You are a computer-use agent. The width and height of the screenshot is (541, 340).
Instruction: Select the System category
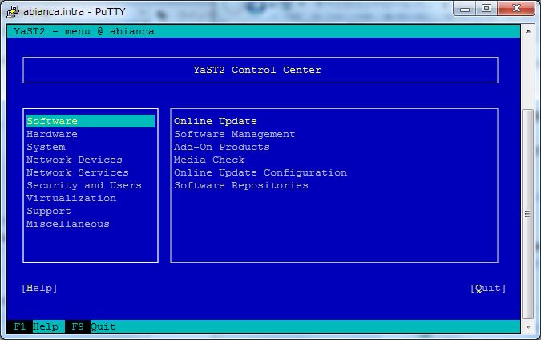[46, 147]
